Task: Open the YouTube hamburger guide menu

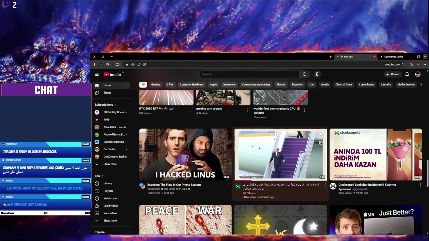Action: (x=97, y=74)
